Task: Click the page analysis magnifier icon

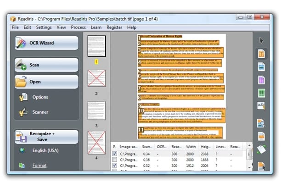Action: [x=261, y=123]
